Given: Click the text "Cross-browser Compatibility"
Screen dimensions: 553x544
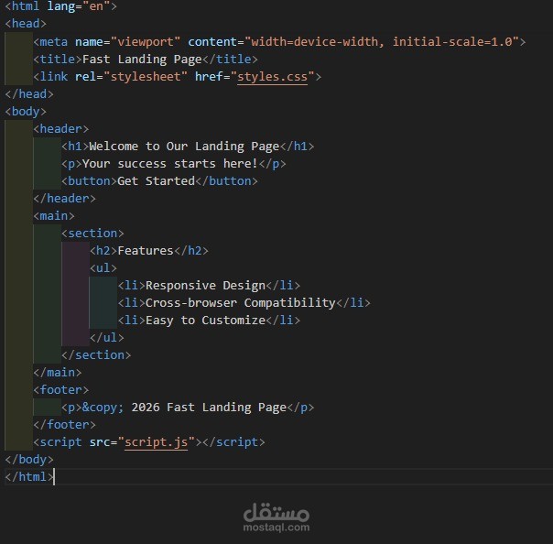Looking at the screenshot, I should (x=241, y=303).
